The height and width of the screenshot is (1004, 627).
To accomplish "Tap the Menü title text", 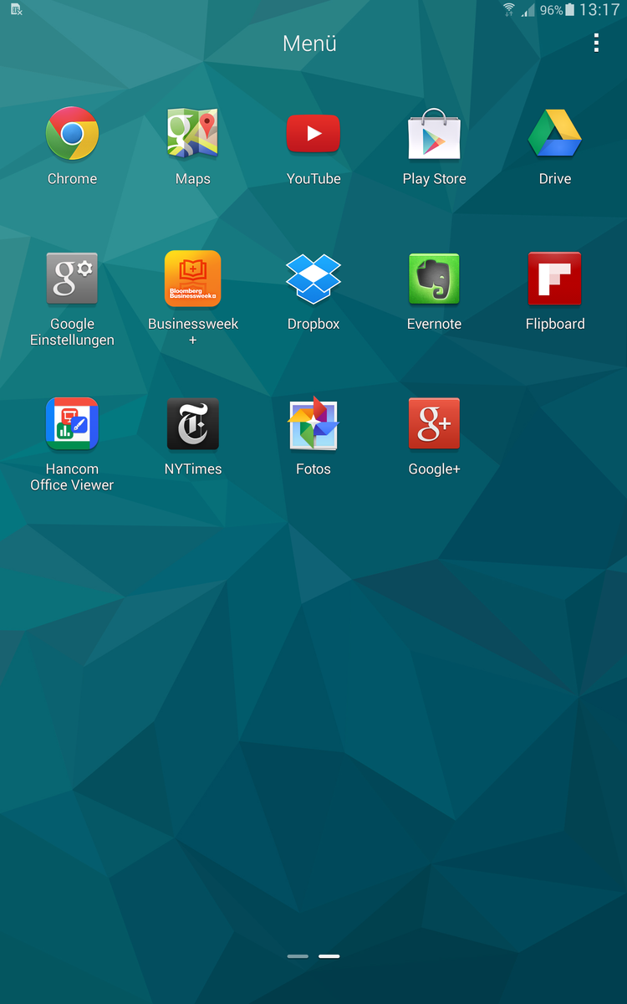I will (x=309, y=44).
